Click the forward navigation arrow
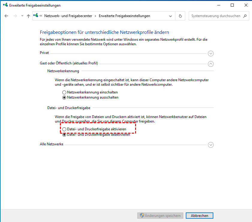Viewport: 252px width, 222px height. tap(15, 16)
